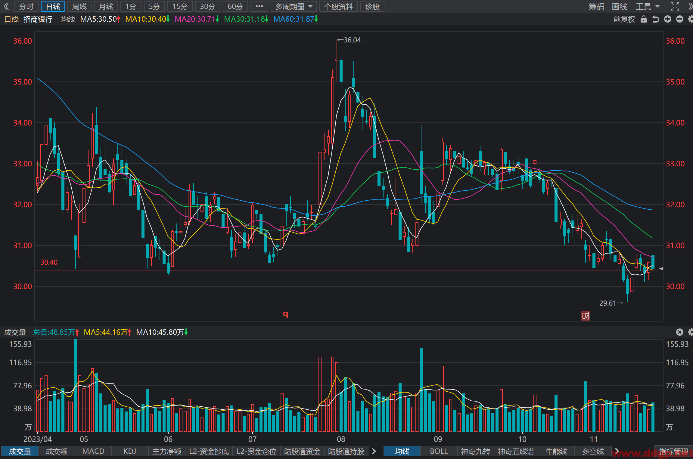Enable BOLL overlay indicator
The width and height of the screenshot is (693, 459).
click(x=439, y=451)
